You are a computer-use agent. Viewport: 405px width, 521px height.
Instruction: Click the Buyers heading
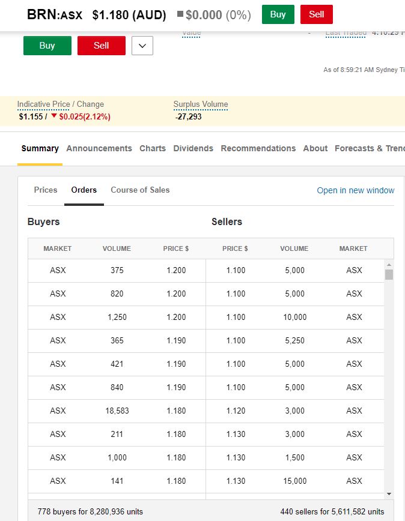tap(43, 221)
